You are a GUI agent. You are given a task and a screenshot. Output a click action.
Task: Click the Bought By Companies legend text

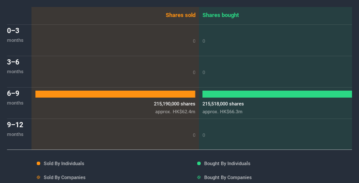click(228, 177)
